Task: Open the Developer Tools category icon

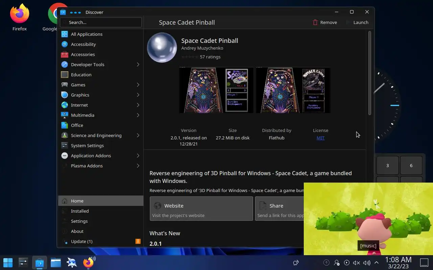Action: click(65, 64)
